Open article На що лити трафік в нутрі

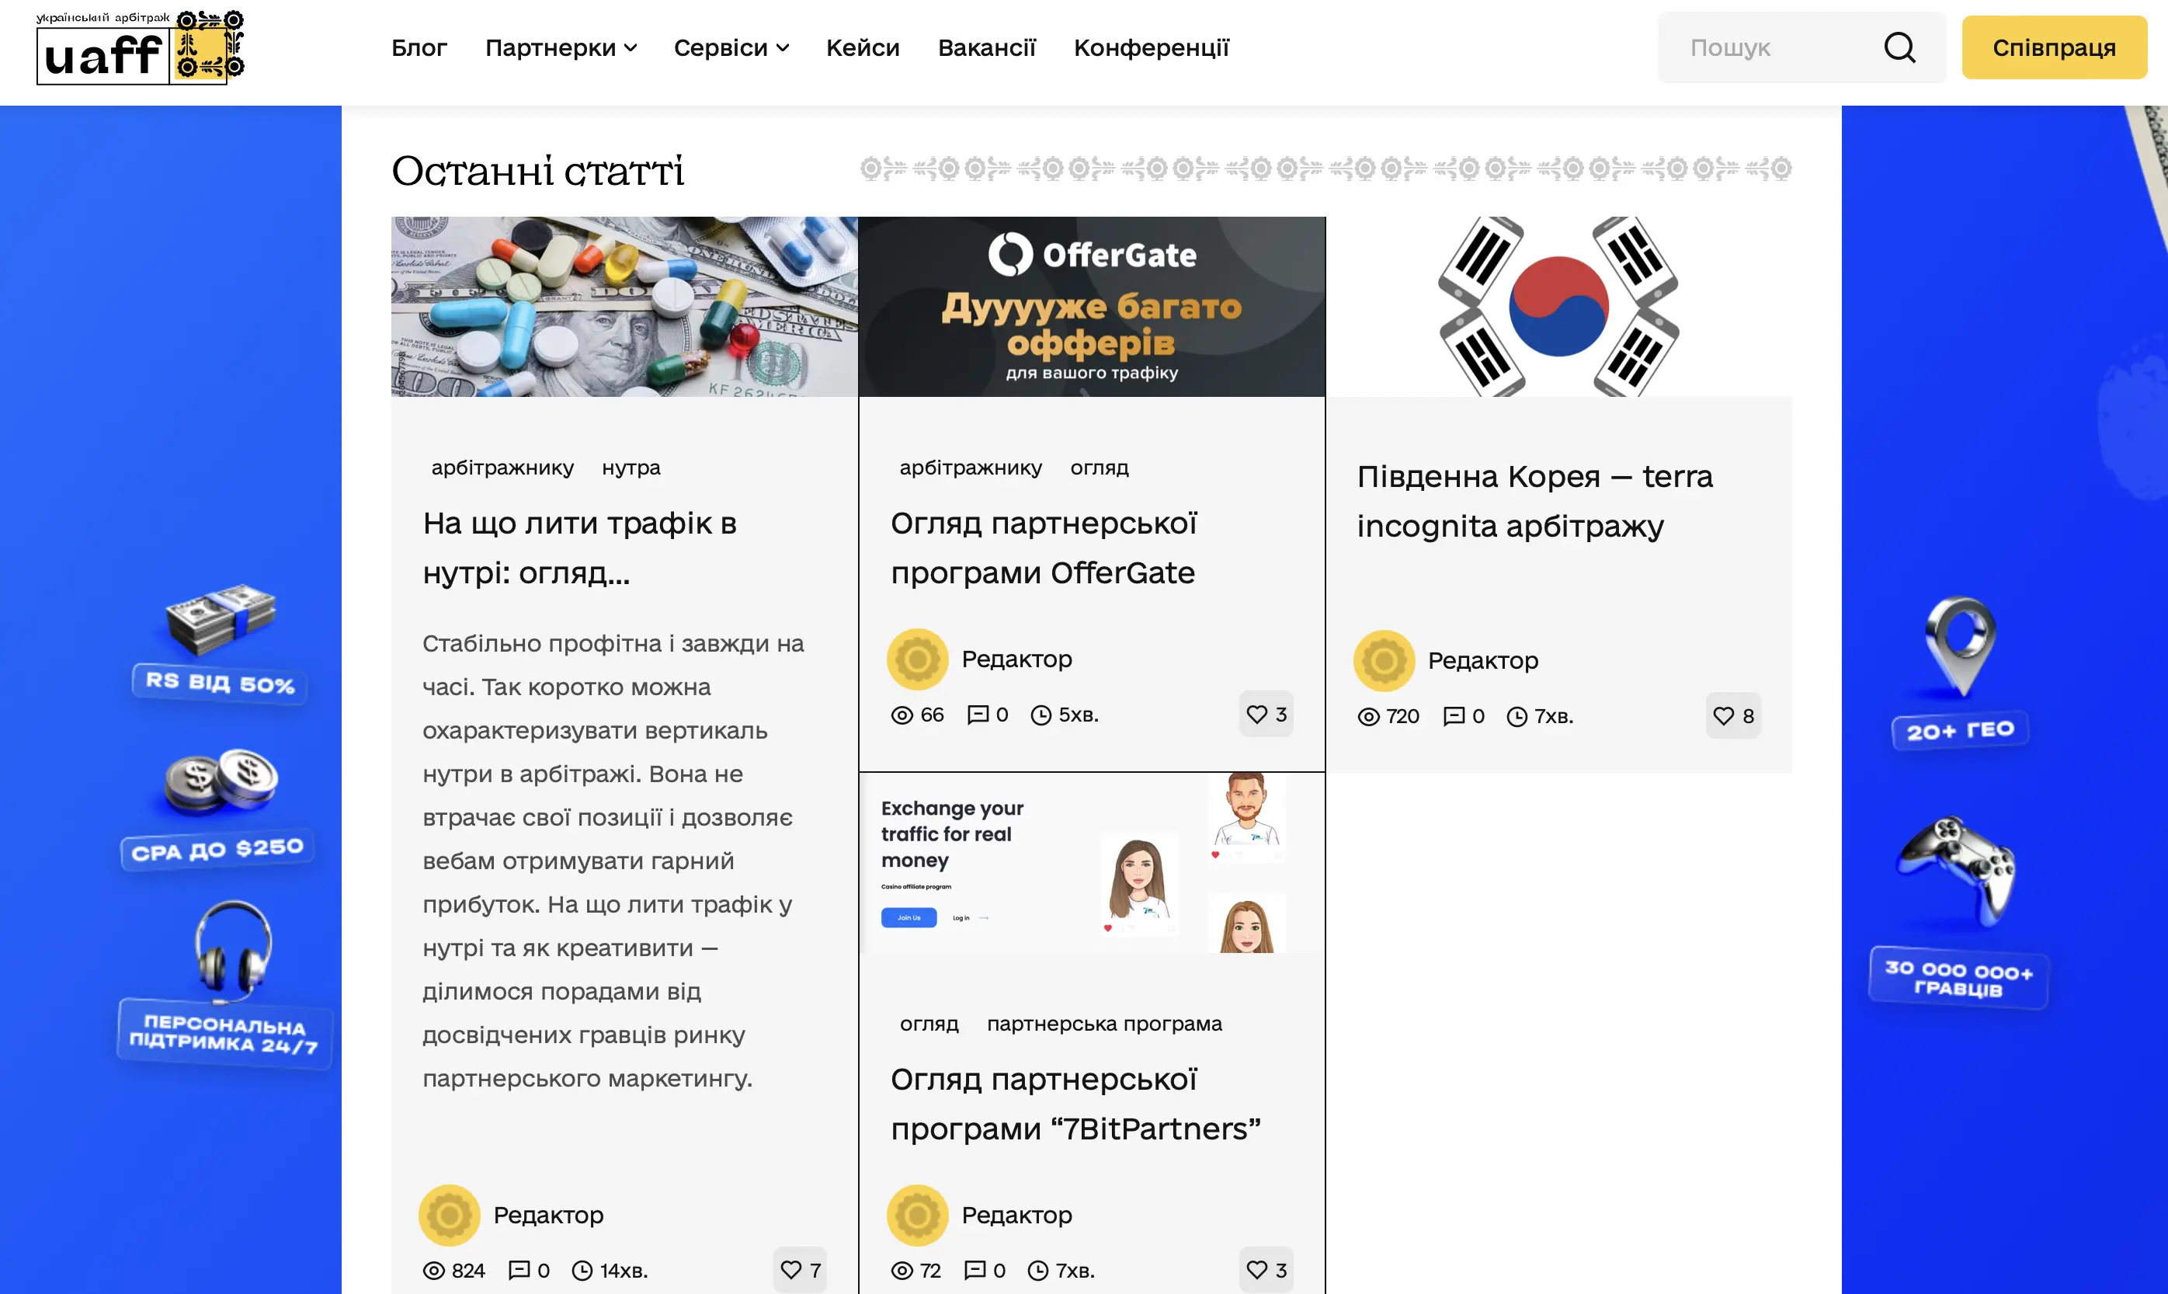[x=580, y=548]
